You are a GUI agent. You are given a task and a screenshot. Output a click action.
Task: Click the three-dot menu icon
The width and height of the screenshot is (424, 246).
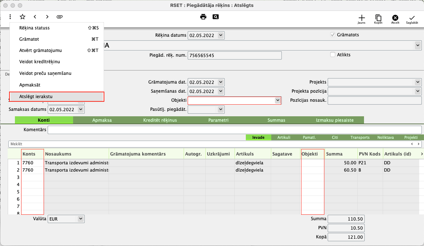11,17
